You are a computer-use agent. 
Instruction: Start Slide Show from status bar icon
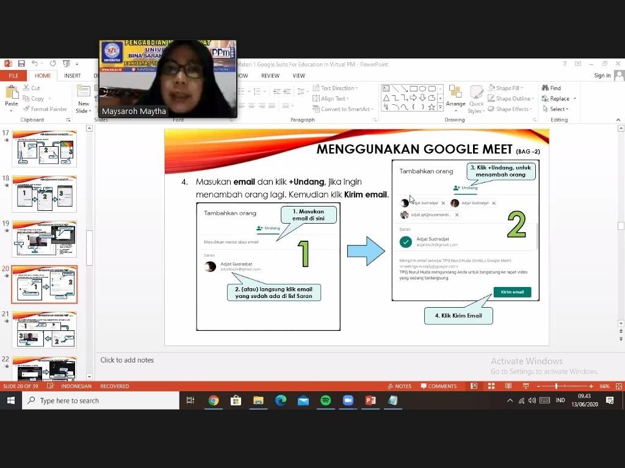click(526, 386)
